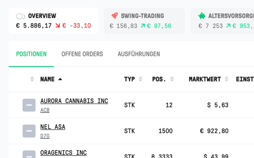Click the green arrow on Altersvorsorge card
Screen dimensions: 254x158
click(x=228, y=26)
